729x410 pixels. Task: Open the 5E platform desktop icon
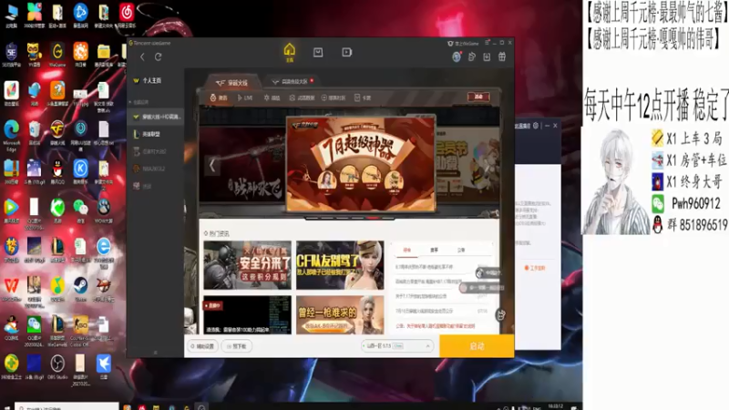point(11,55)
